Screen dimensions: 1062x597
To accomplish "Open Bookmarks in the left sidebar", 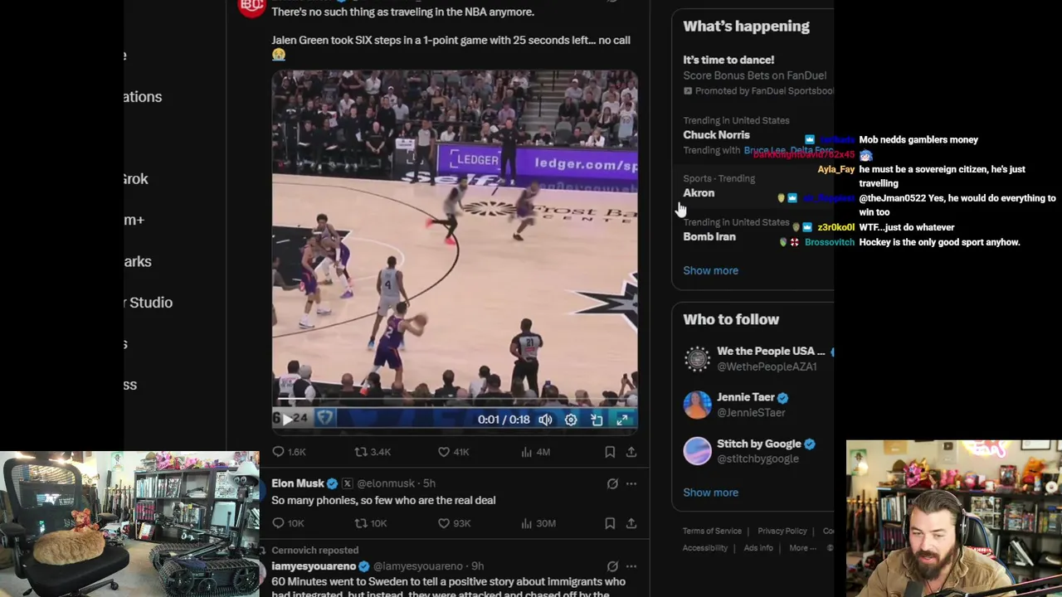I will [138, 261].
